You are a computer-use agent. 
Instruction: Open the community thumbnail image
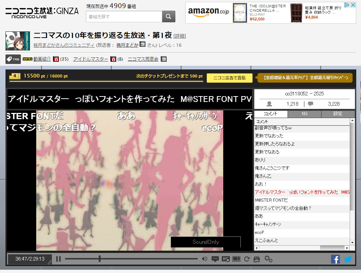pyautogui.click(x=18, y=41)
